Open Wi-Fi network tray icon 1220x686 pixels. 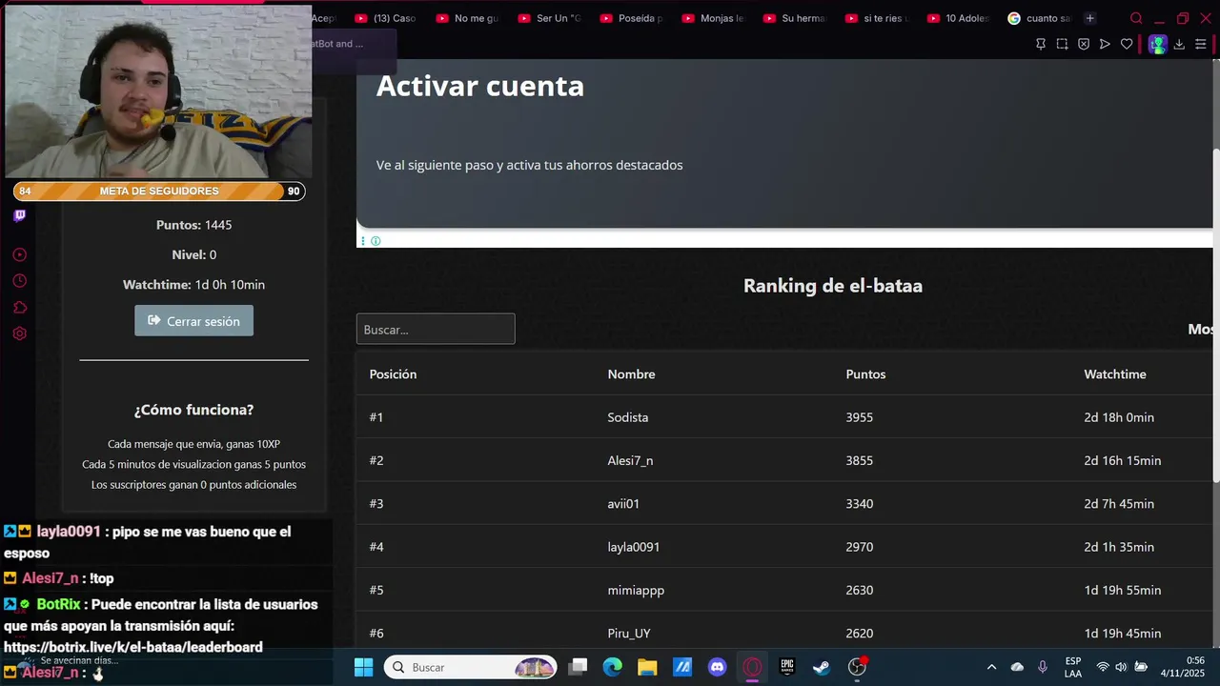1103,667
